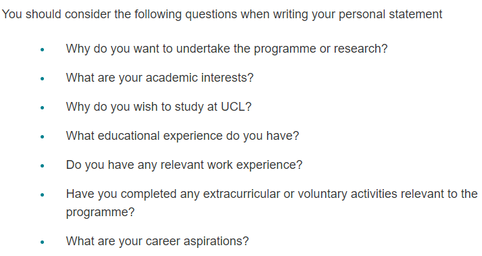Click the word 'UCL?' in the third question
482x256 pixels.
[236, 107]
